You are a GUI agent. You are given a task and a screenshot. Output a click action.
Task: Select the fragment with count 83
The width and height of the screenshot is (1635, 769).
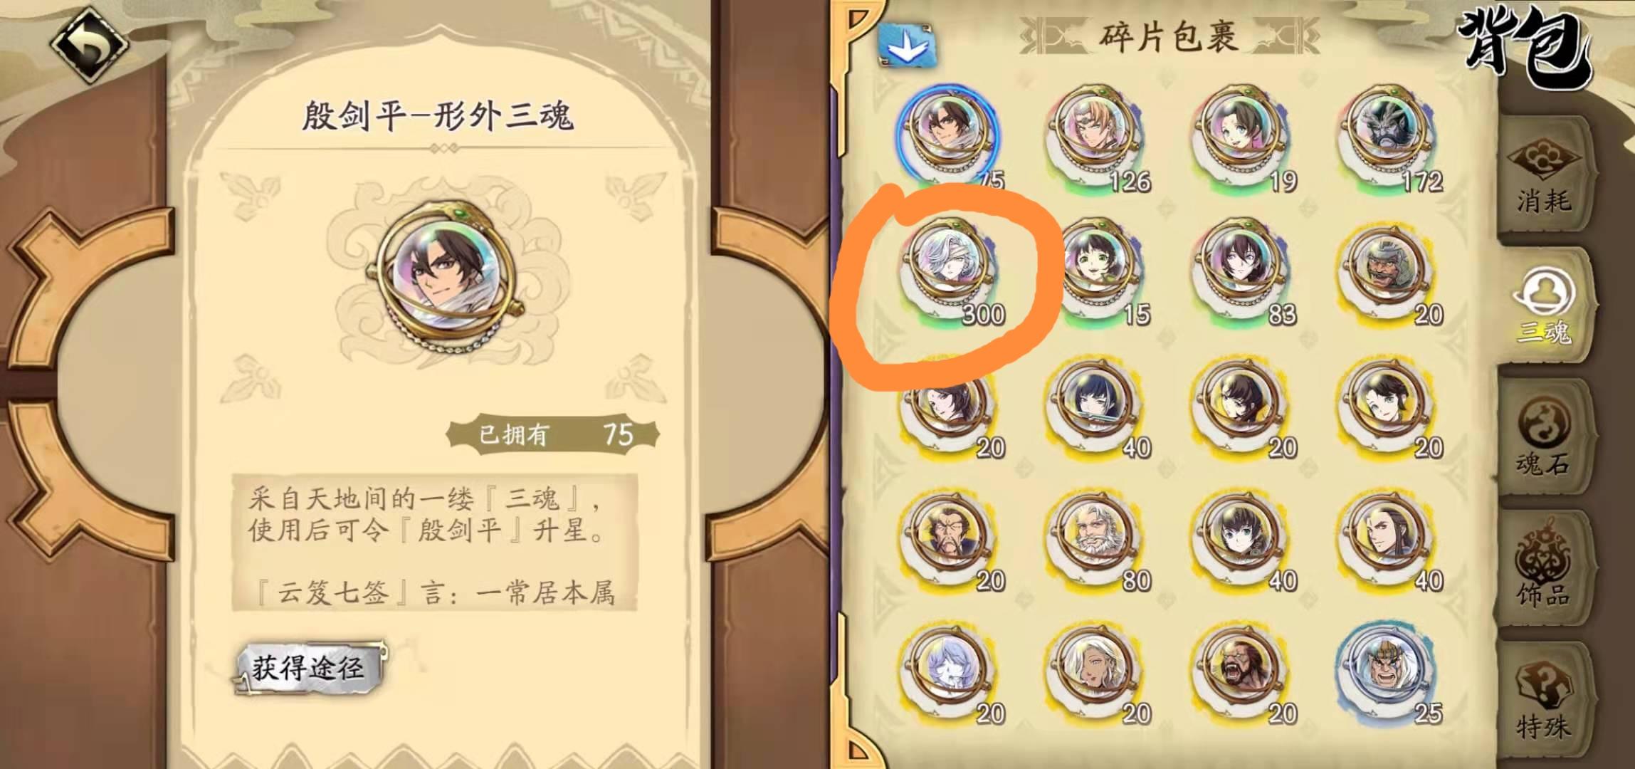(x=1242, y=271)
